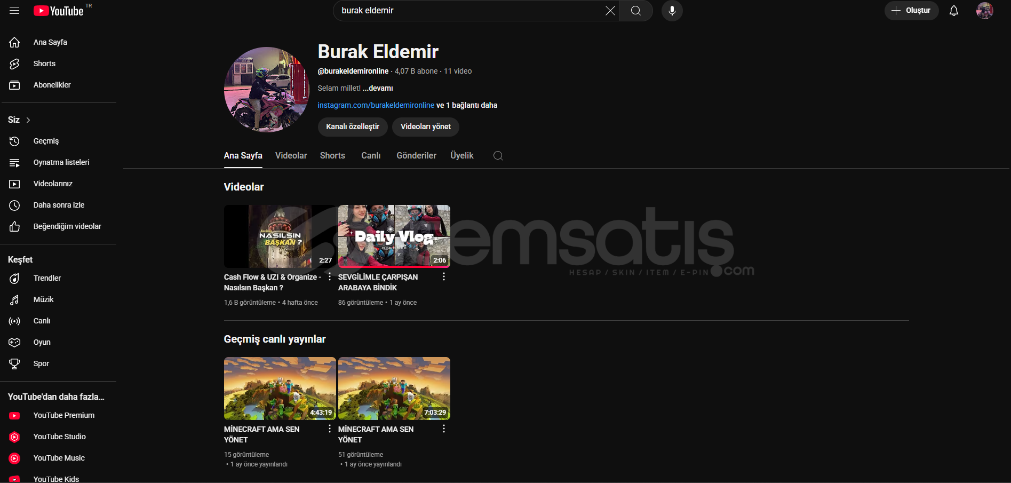Open the notifications bell
1011x483 pixels.
click(954, 11)
